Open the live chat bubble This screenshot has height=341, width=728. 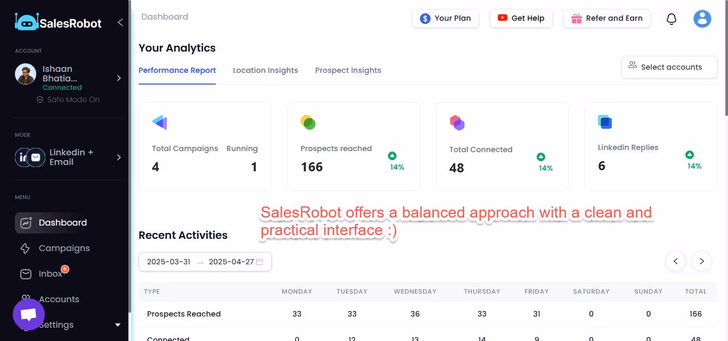coord(28,314)
